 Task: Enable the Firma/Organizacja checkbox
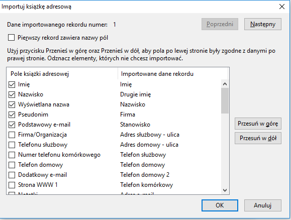click(12, 135)
